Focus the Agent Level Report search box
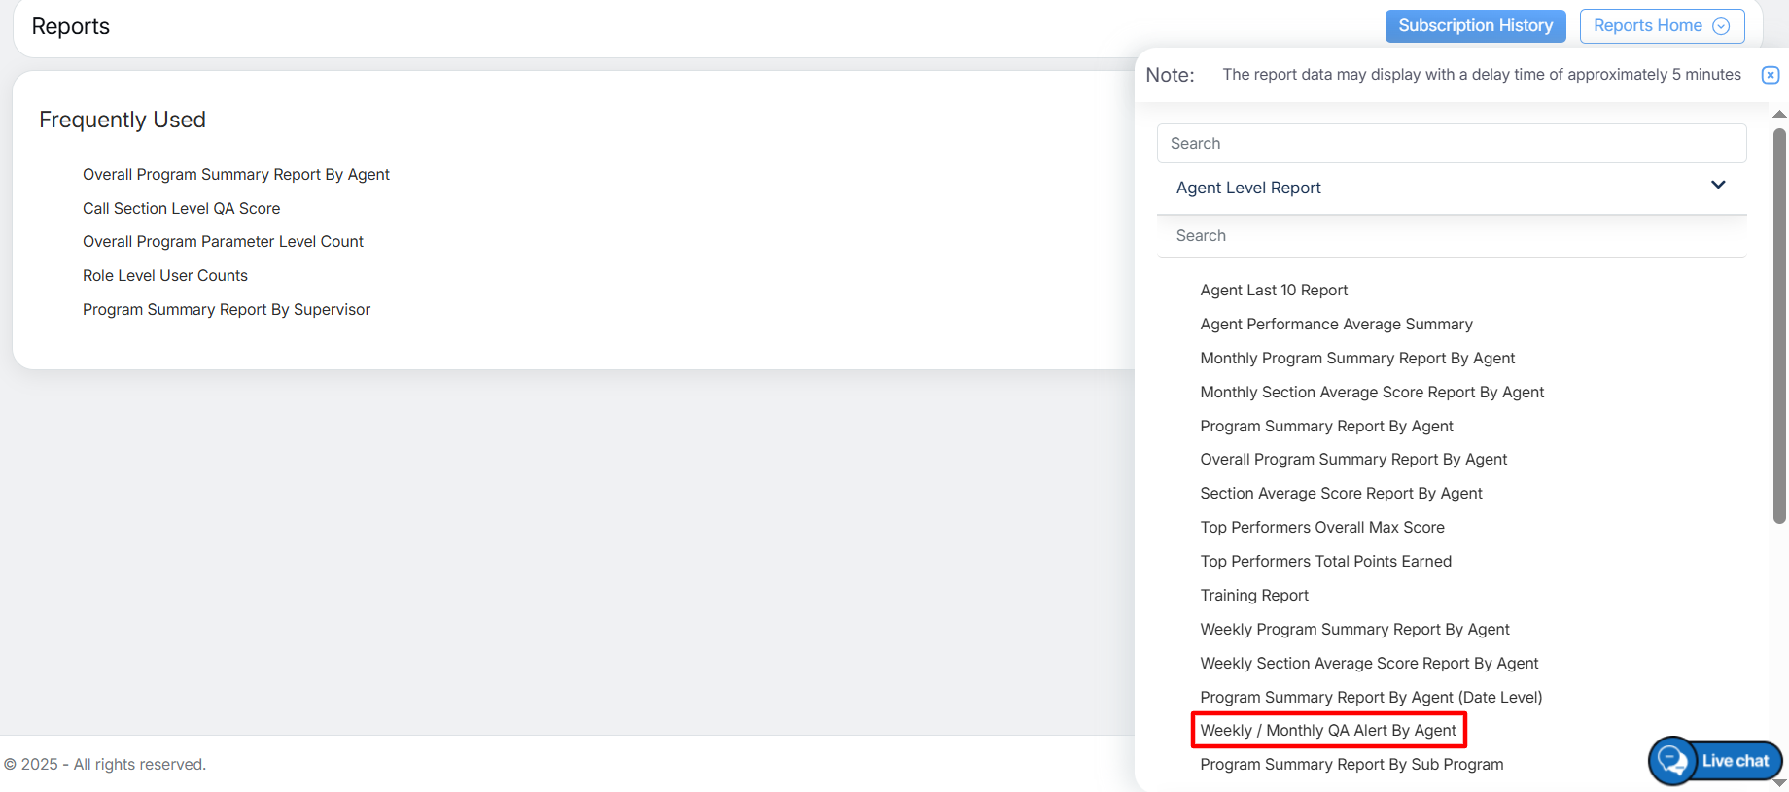Viewport: 1789px width, 792px height. 1451,236
